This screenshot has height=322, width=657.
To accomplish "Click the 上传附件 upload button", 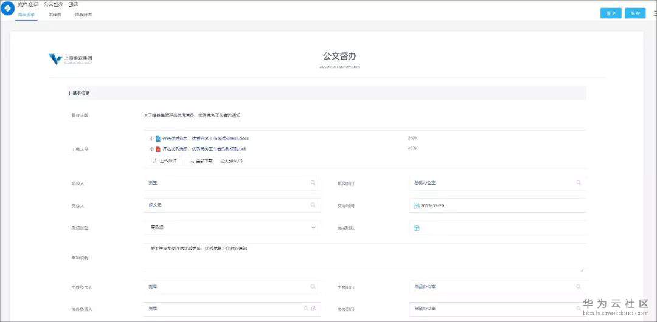I will click(x=165, y=161).
